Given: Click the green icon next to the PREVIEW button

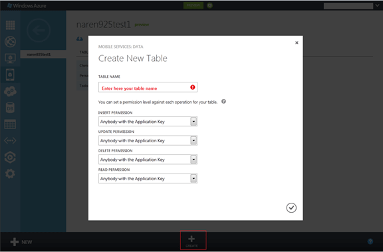Looking at the screenshot, I should [209, 5].
